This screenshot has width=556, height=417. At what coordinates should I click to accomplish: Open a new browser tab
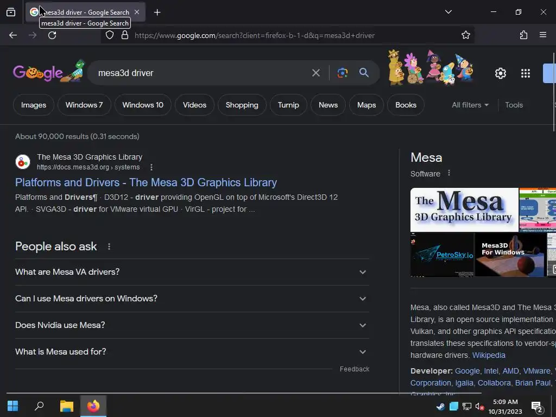157,12
